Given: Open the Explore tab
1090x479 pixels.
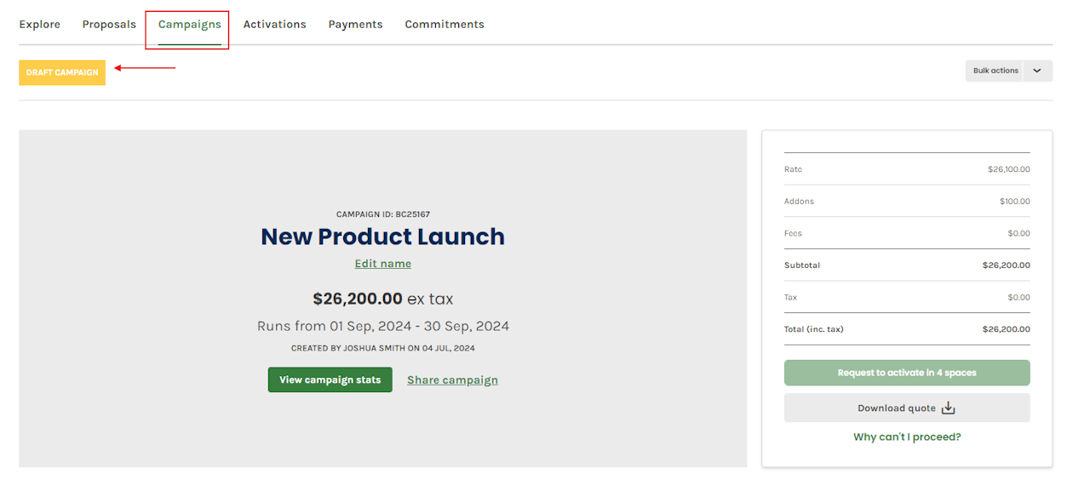Looking at the screenshot, I should [x=40, y=25].
